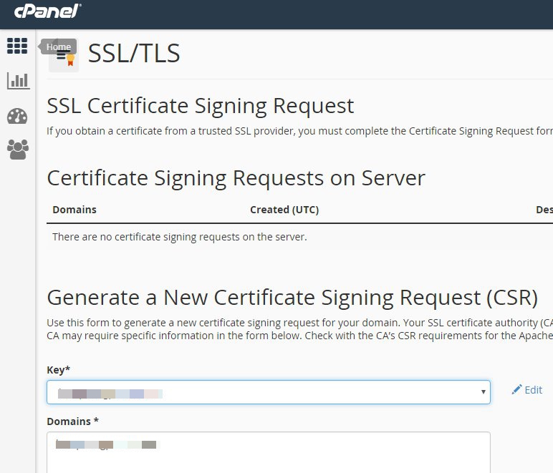Sort by the Domains column header
The width and height of the screenshot is (553, 473).
[74, 210]
